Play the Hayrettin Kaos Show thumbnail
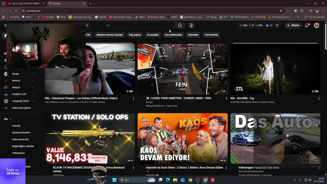The image size is (327, 184). 182,138
